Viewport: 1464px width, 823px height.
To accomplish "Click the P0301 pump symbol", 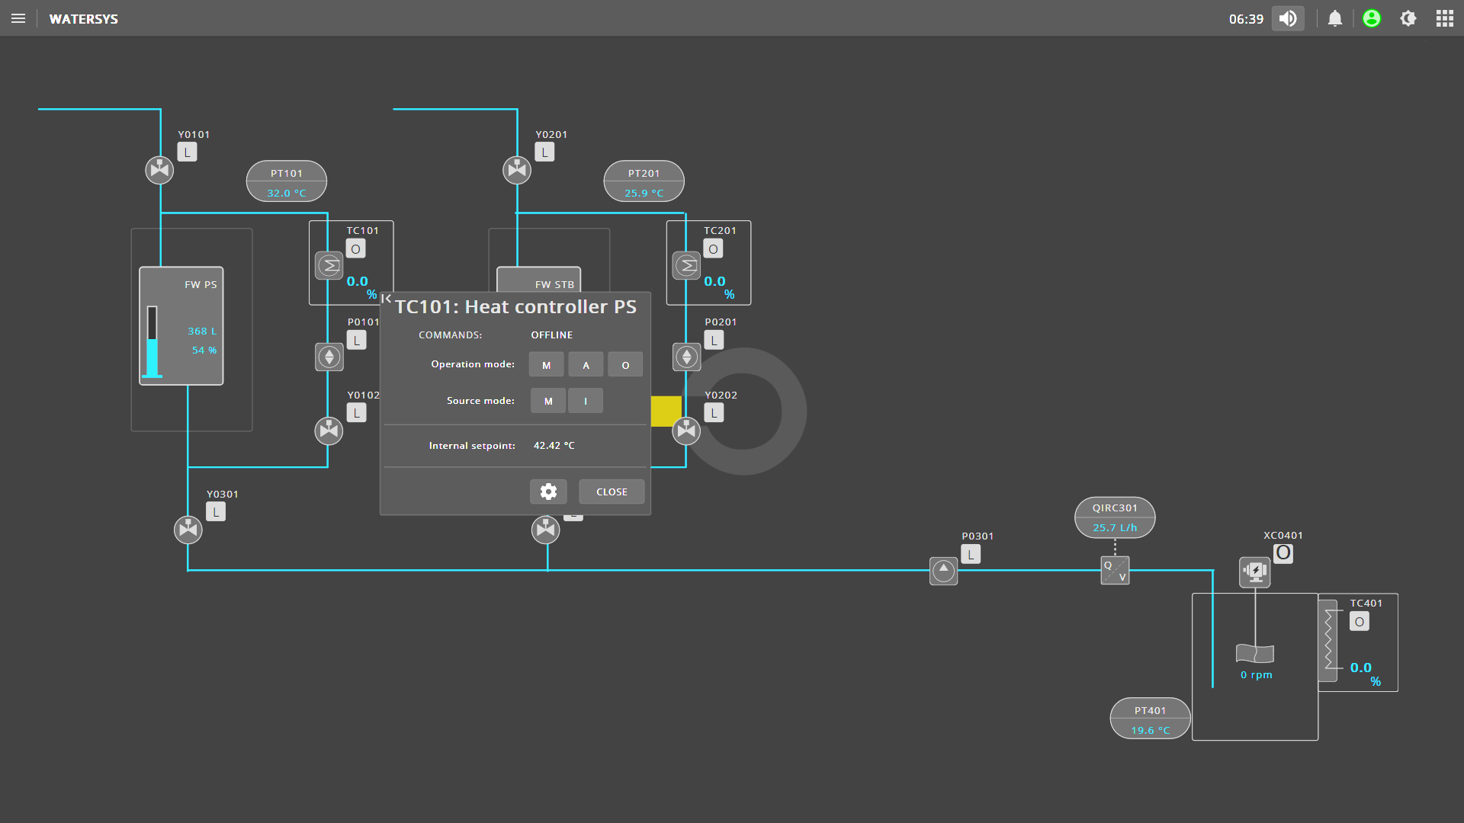I will point(943,571).
